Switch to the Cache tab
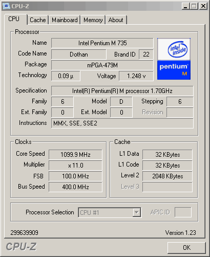This screenshot has width=210, height=257. coord(38,20)
